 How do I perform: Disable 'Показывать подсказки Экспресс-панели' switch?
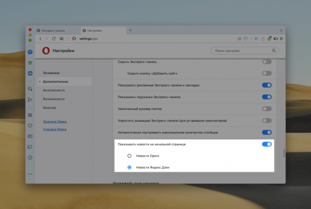pyautogui.click(x=267, y=97)
